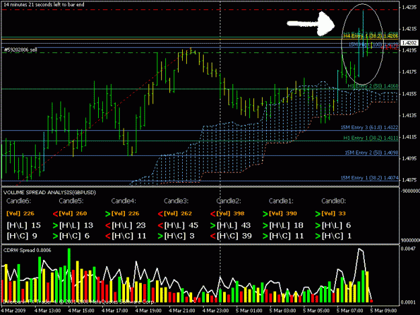The height and width of the screenshot is (315, 420).
Task: Click the 1.4175 price scale value
Action: [x=409, y=72]
